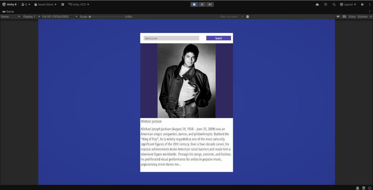The height and width of the screenshot is (190, 373).
Task: Change the Display 1 dropdown
Action: [31, 16]
